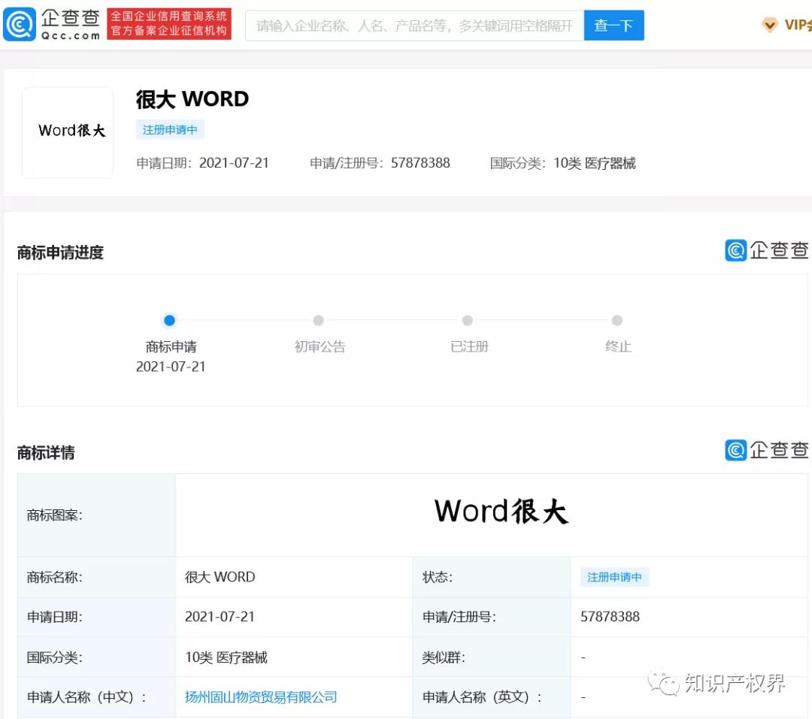Click the 已注册 progress step dot
Screen dimensions: 812x719
point(468,320)
